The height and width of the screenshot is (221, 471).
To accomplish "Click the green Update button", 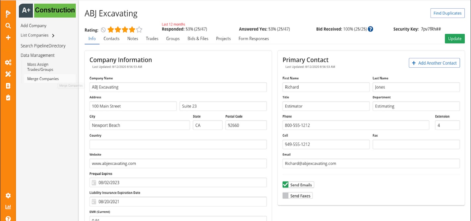I will click(x=454, y=38).
